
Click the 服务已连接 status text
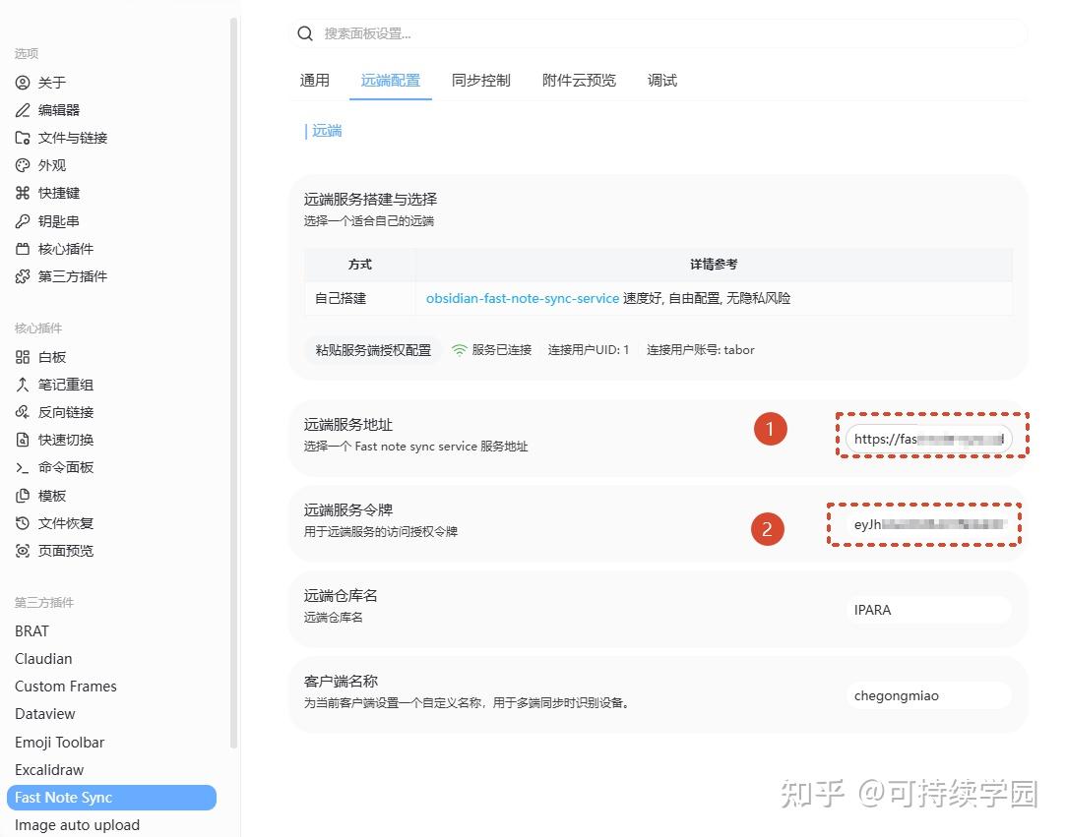[x=502, y=350]
